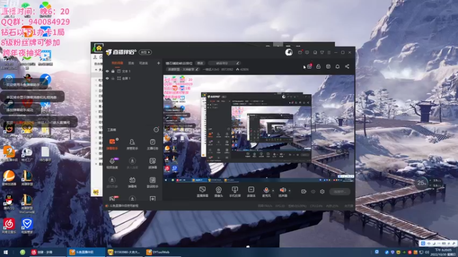Screen dimensions: 458x257
Task: Open 网易云音乐 desktop icon
Action: click(9, 226)
